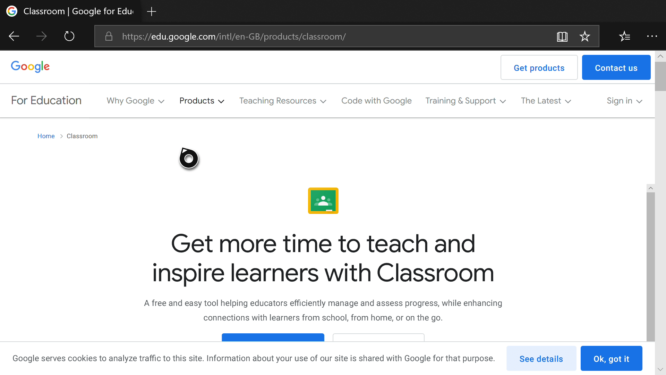Click outer scrollbar up arrow
666x375 pixels.
[x=660, y=56]
